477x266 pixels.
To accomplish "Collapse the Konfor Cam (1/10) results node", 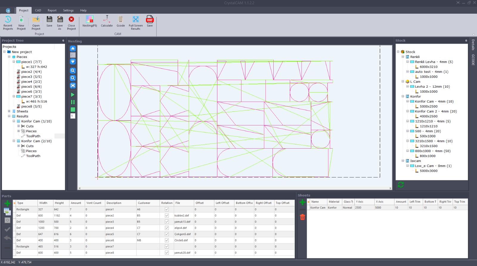I will 14,121.
